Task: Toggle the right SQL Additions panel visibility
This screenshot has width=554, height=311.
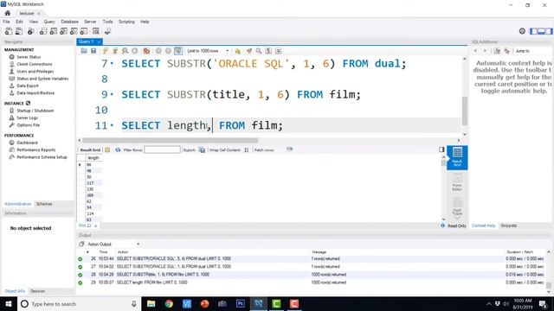Action: 549,31
